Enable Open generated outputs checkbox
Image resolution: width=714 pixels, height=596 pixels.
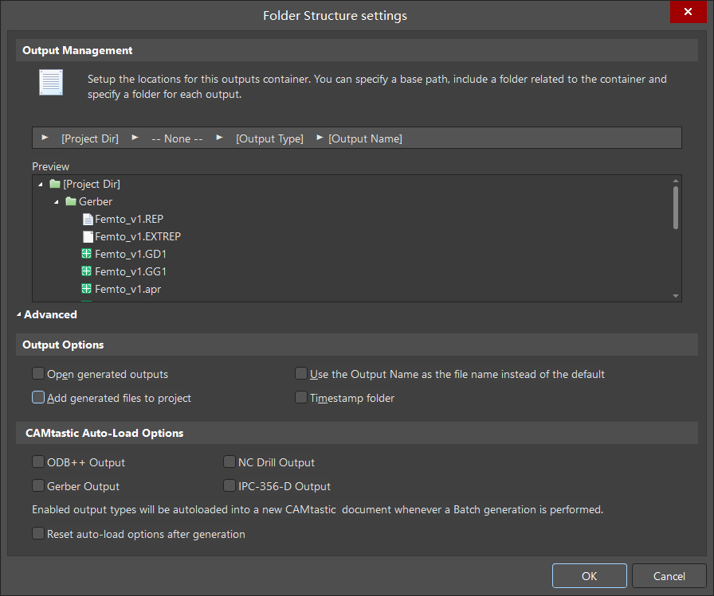[38, 374]
